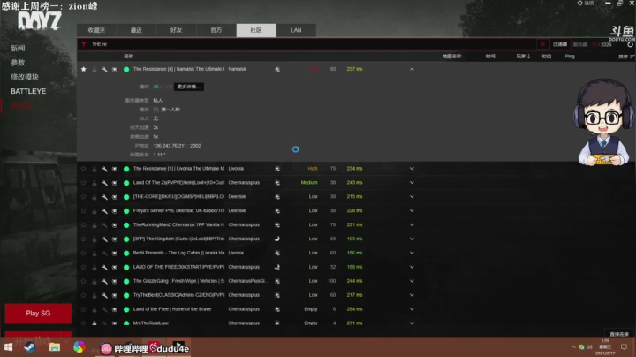Click green status dot on TheRunningManZ row
636x357 pixels.
[x=126, y=225]
